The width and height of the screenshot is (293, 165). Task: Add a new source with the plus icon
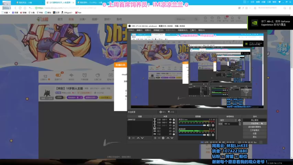[155, 138]
